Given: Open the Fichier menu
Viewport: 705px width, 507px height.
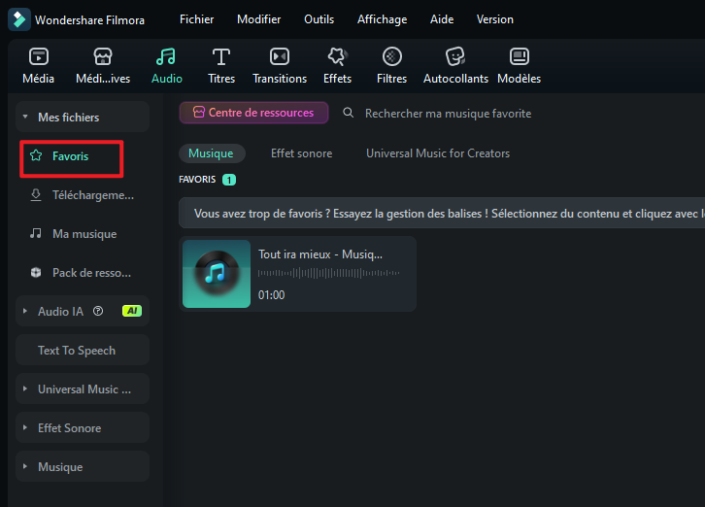Looking at the screenshot, I should [x=196, y=19].
